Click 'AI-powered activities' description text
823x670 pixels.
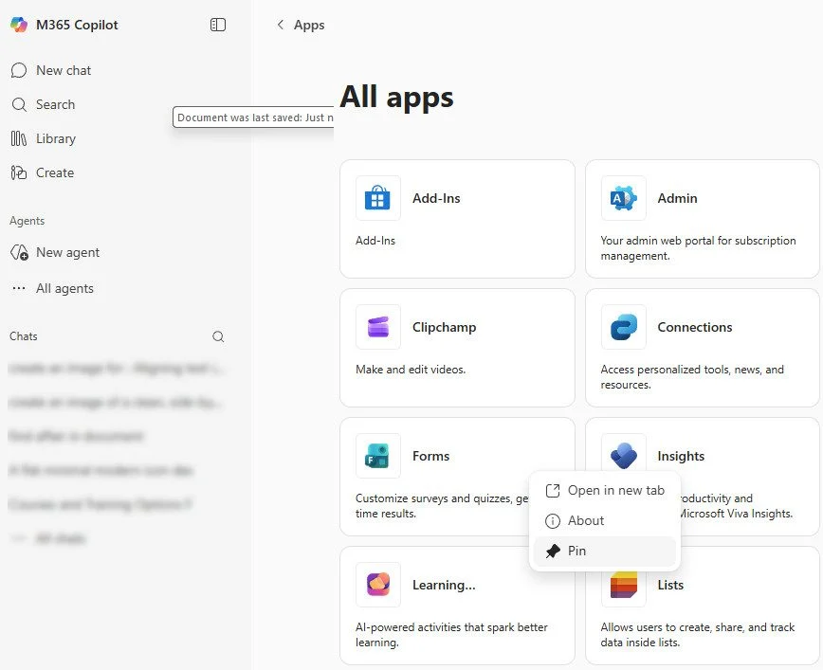coord(451,634)
